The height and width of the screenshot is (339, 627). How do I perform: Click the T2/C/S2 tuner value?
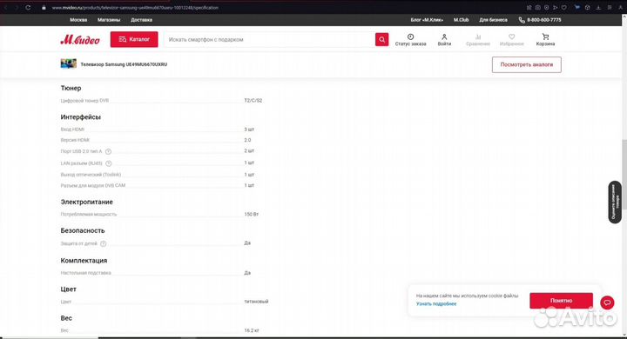[253, 101]
